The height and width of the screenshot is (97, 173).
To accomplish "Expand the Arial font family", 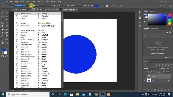I will [x=19, y=37].
